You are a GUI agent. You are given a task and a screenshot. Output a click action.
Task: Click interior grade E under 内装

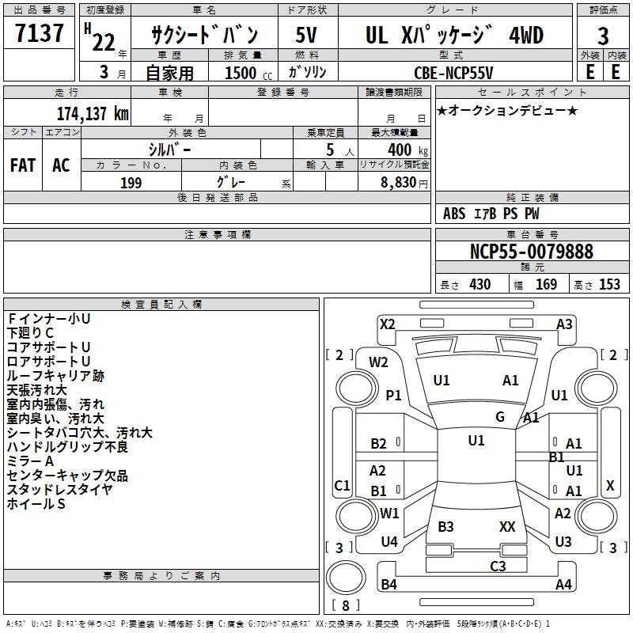616,72
